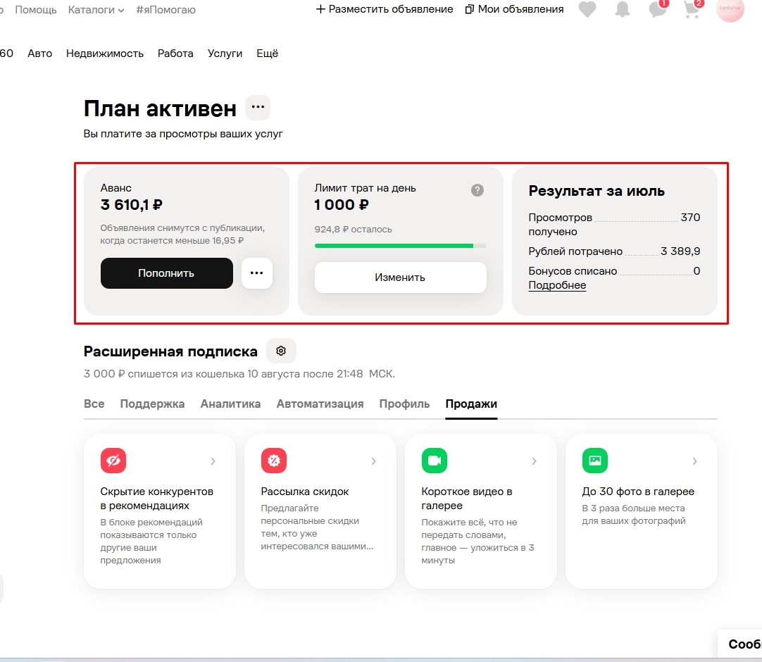Open chevron on До 30 фото card
This screenshot has height=662, width=762.
pos(694,461)
